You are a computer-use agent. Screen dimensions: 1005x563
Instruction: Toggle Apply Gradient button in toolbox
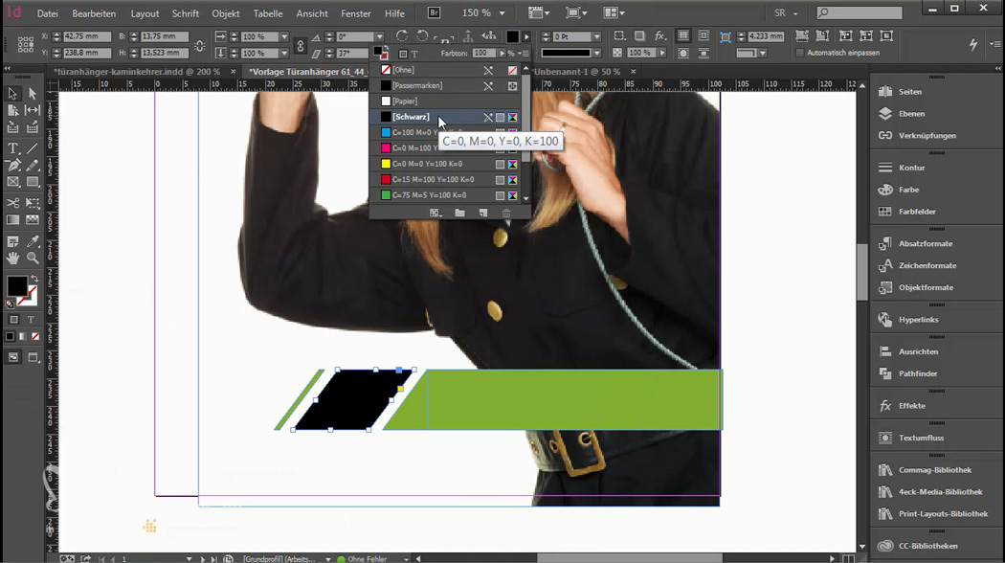(x=23, y=336)
